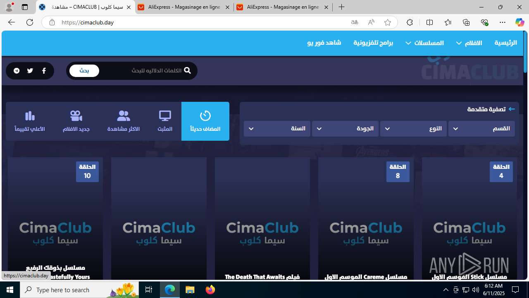Open Settings and more menu
This screenshot has width=529, height=298.
point(503,22)
